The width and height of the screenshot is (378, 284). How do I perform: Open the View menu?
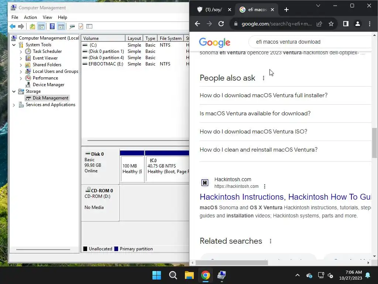(47, 17)
